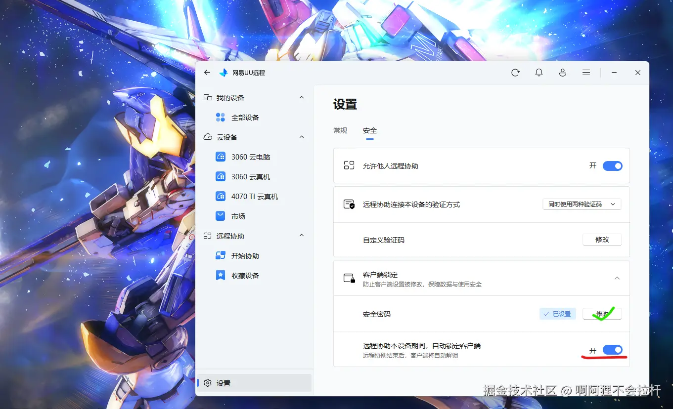Click the 3060 云真机 icon
Viewport: 673px width, 409px height.
(221, 177)
